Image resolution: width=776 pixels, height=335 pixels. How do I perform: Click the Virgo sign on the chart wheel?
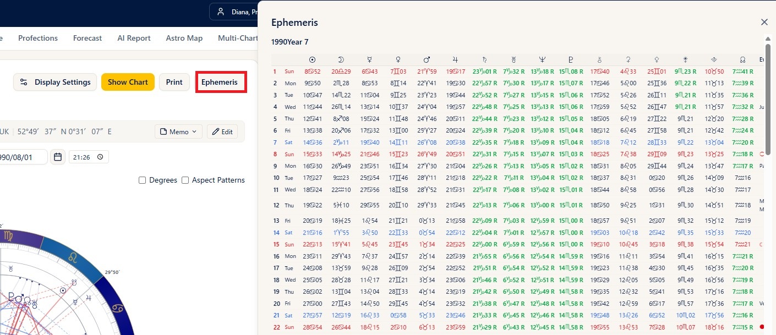[8, 237]
